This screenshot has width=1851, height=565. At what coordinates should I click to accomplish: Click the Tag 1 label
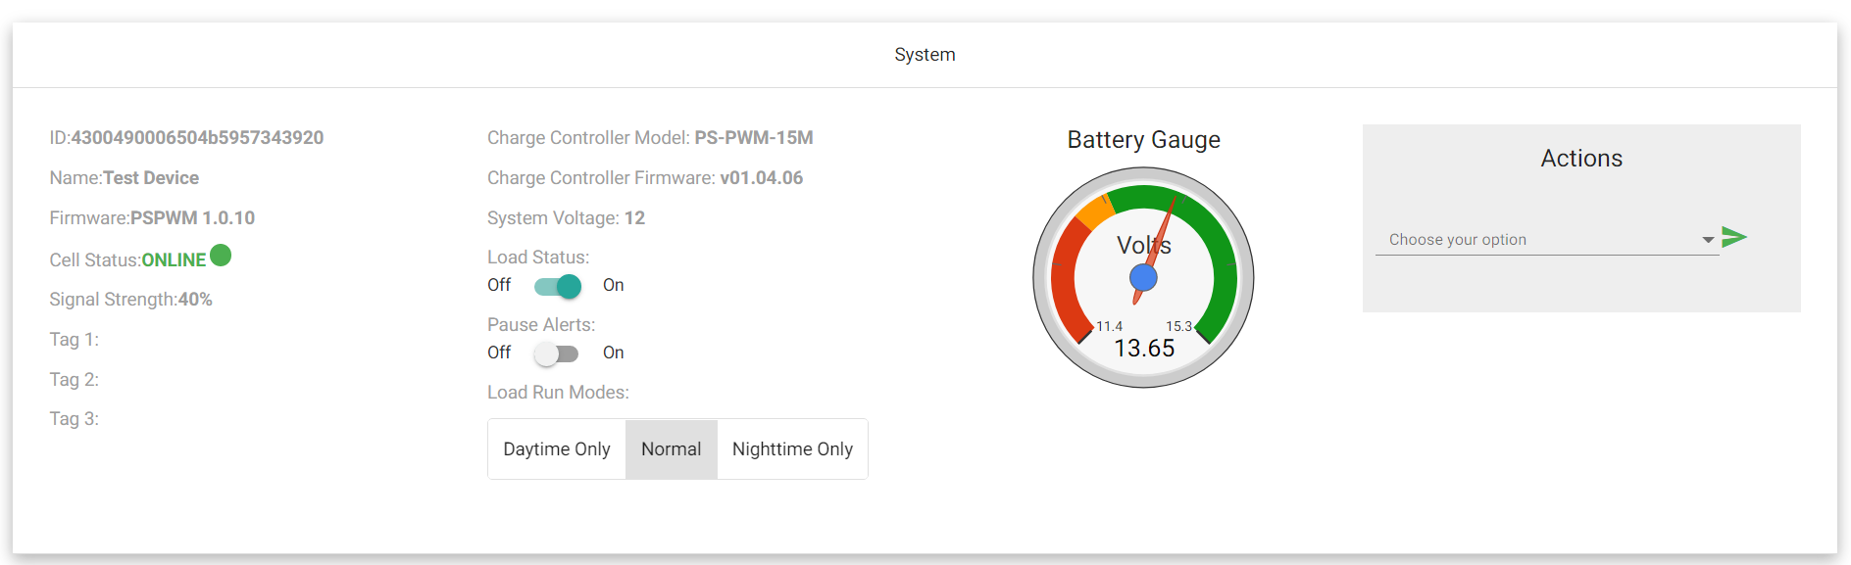click(75, 340)
